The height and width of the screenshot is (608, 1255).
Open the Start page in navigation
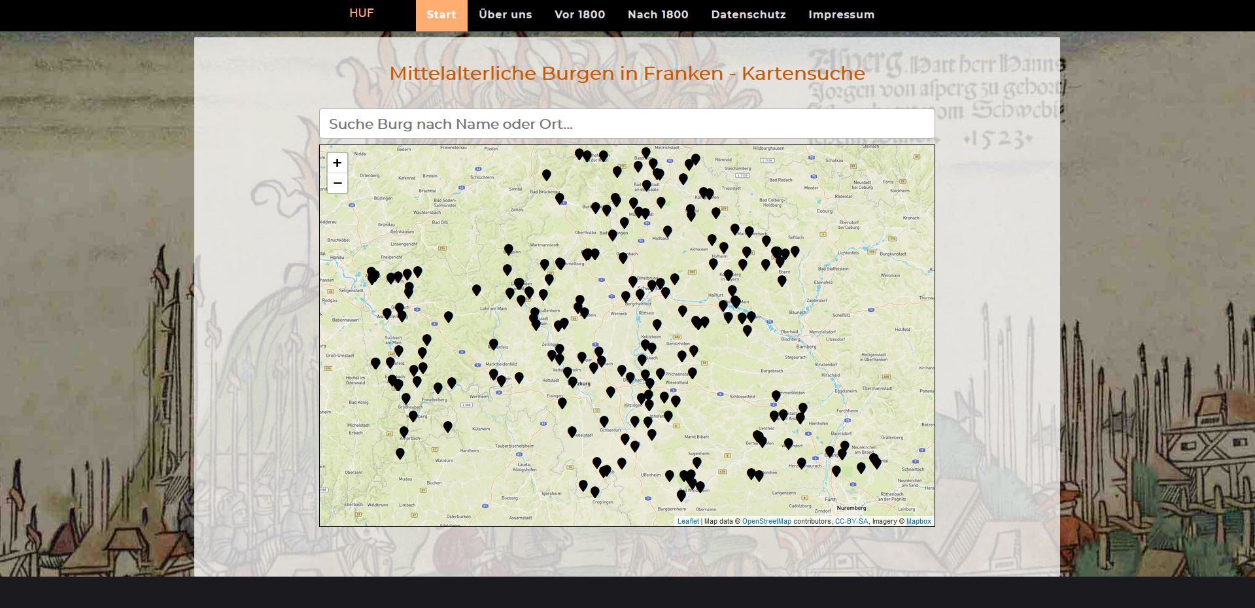coord(441,15)
